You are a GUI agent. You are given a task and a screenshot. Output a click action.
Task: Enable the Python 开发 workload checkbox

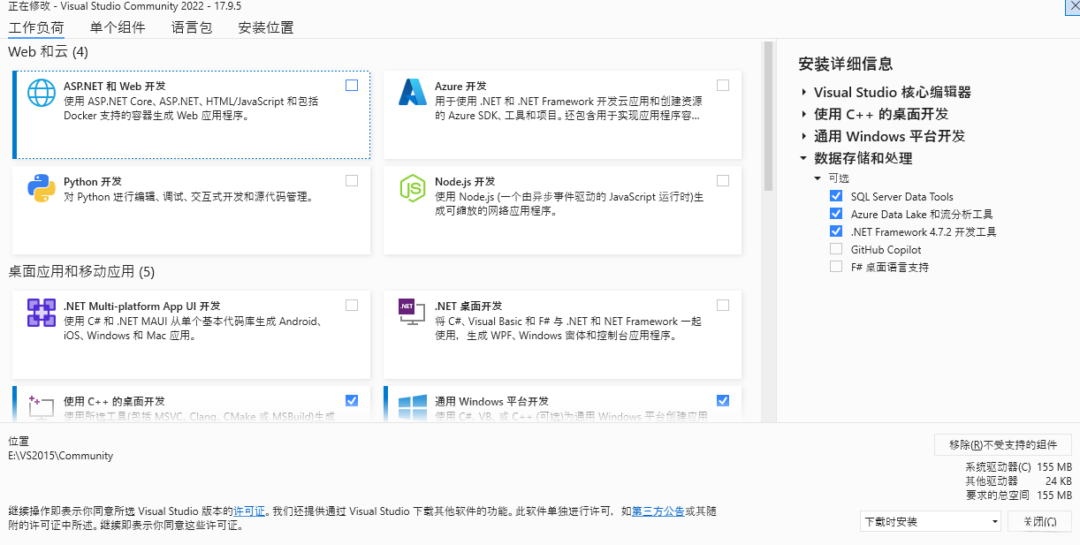352,181
